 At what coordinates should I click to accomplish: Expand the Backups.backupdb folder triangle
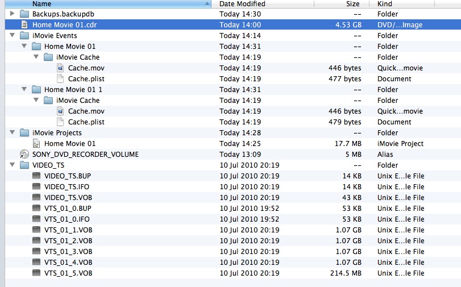12,14
